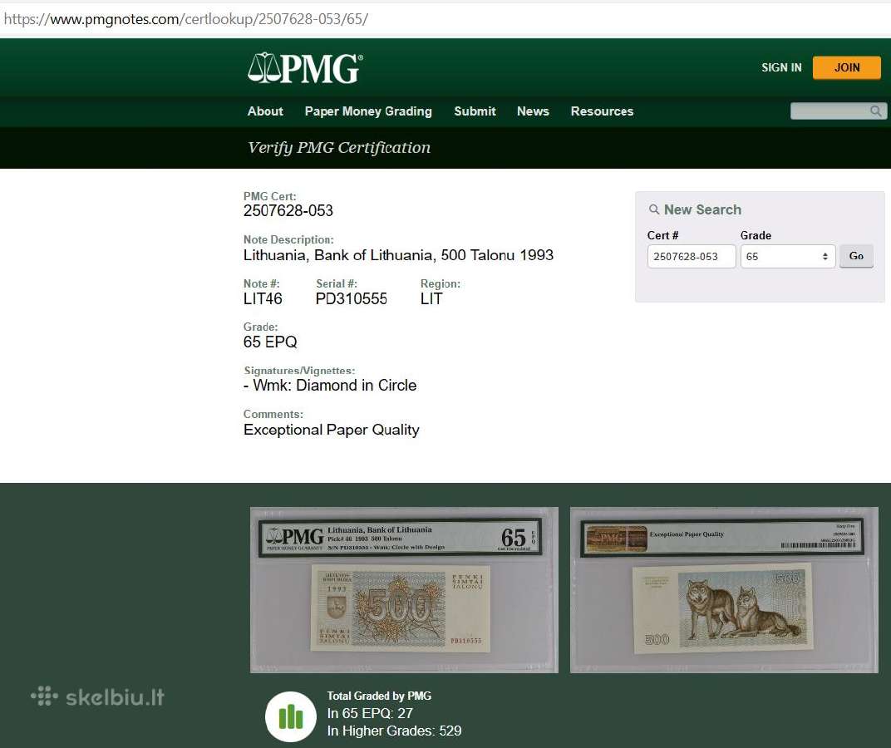
Task: Click the New Search magnifier icon
Action: pyautogui.click(x=654, y=209)
